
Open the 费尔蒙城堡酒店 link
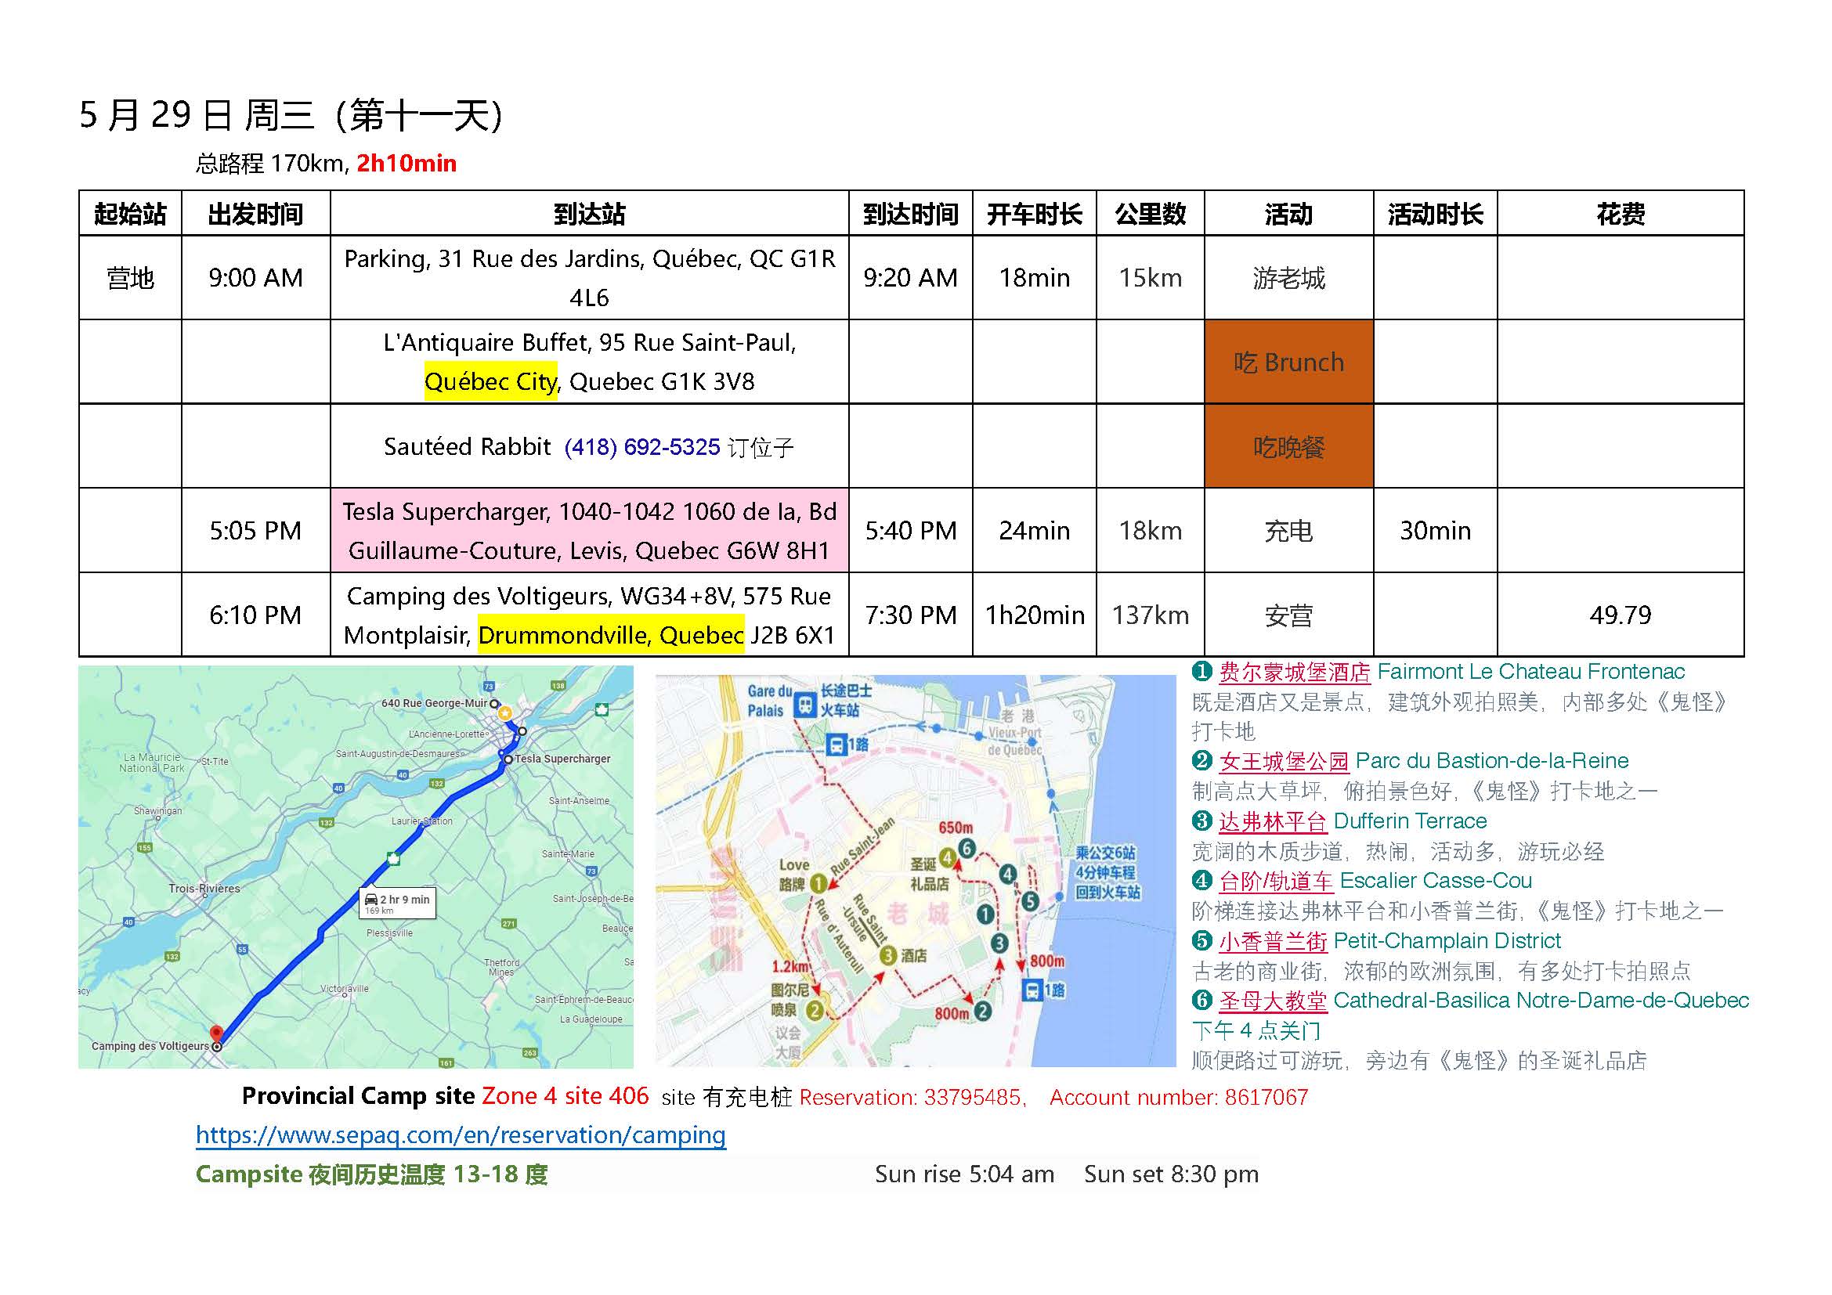(x=1294, y=673)
